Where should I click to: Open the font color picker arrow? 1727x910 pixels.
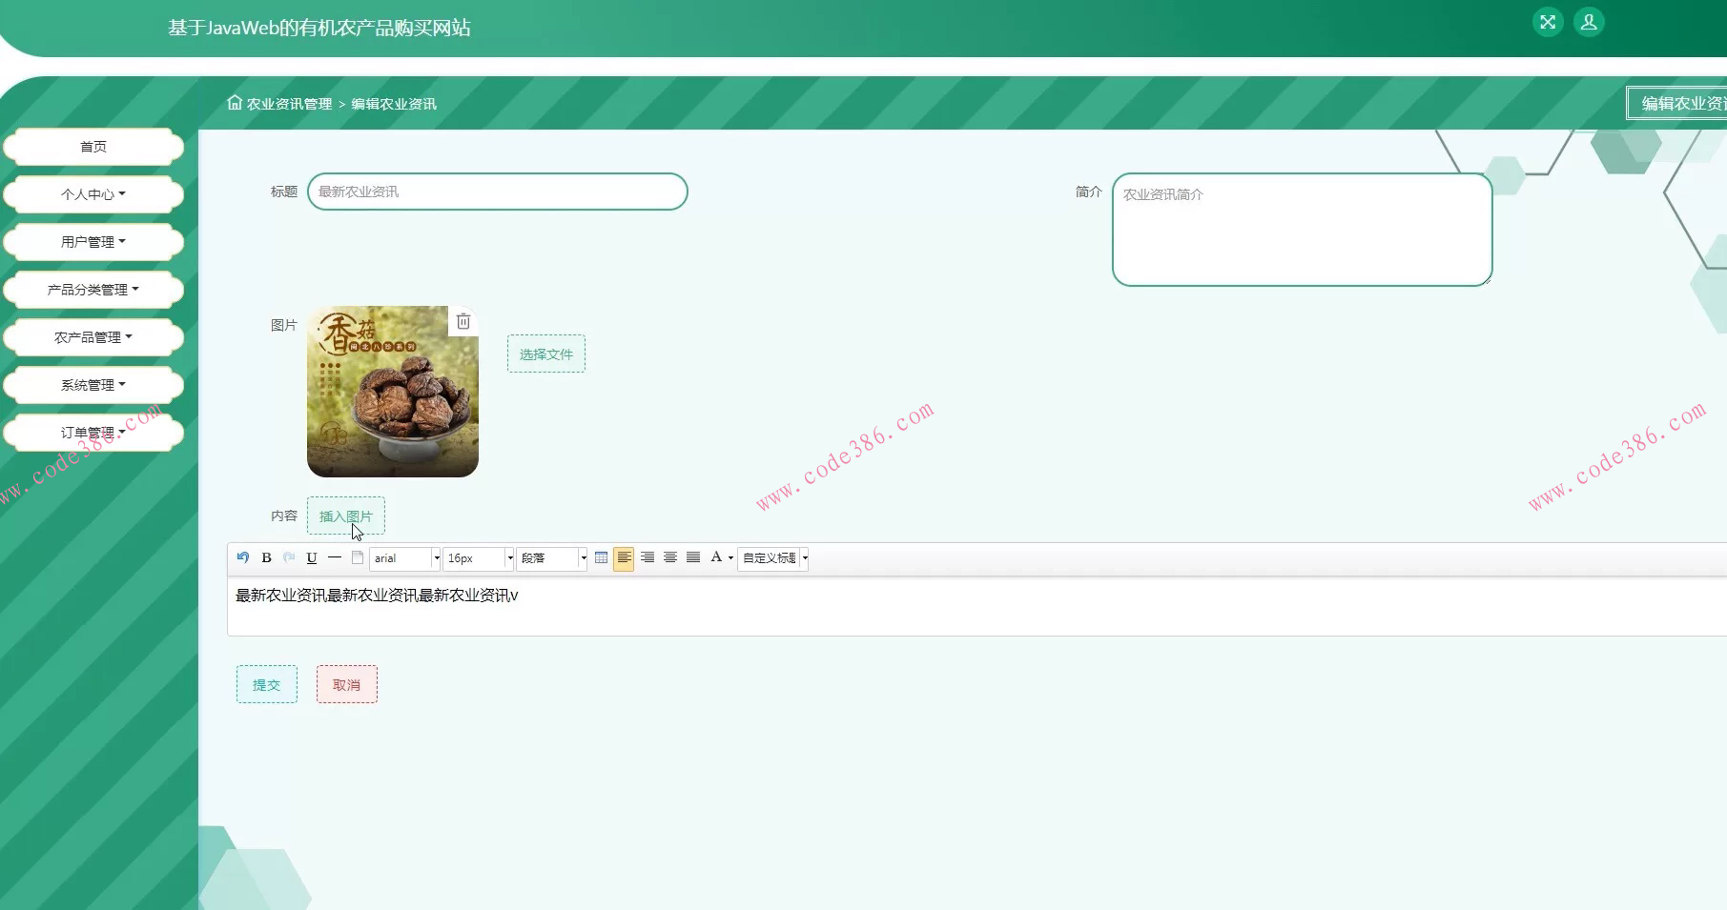click(730, 558)
